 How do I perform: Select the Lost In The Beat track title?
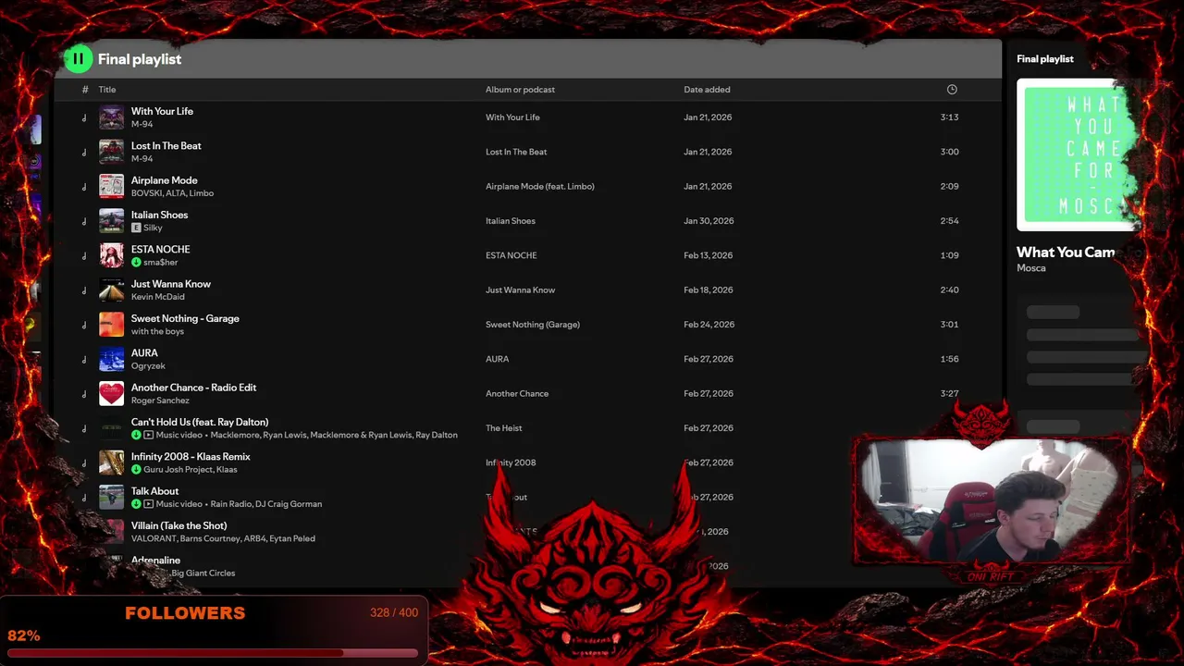click(x=166, y=146)
